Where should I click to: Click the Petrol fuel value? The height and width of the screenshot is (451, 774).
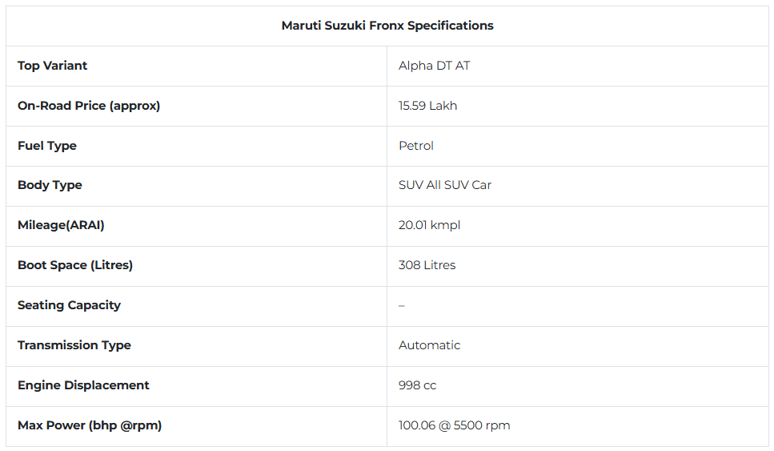[x=415, y=146]
